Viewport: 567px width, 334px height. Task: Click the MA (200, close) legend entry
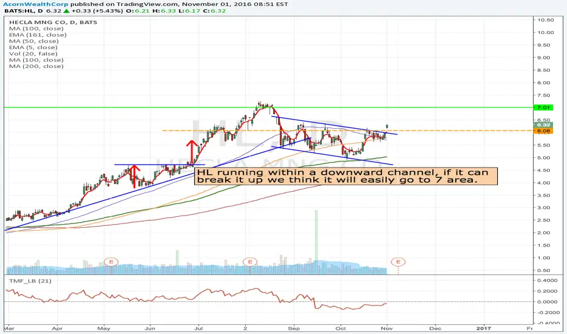coord(36,66)
